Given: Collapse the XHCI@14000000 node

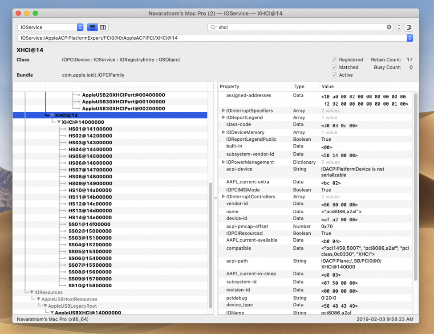Looking at the screenshot, I should pos(59,122).
